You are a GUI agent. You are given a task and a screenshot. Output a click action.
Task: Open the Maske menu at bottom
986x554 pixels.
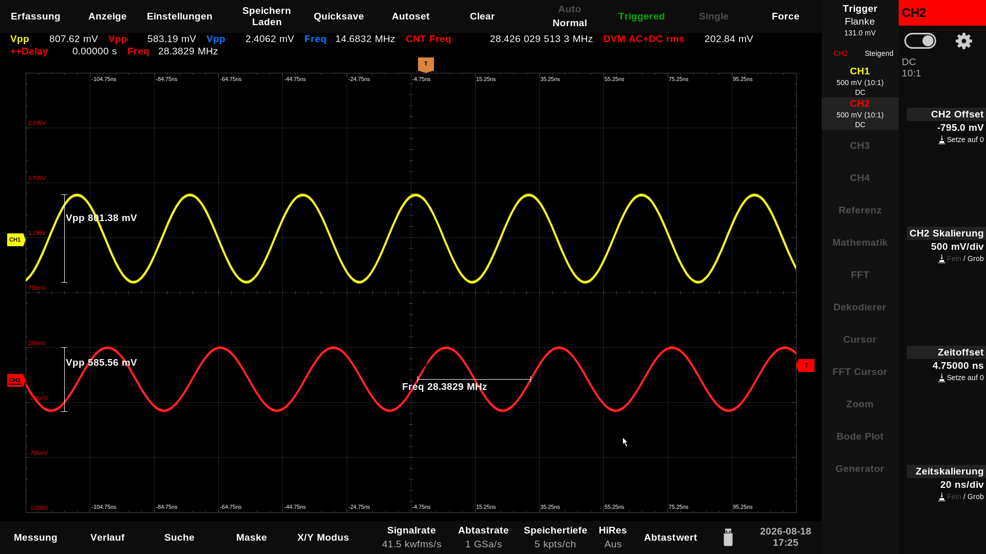(x=251, y=538)
